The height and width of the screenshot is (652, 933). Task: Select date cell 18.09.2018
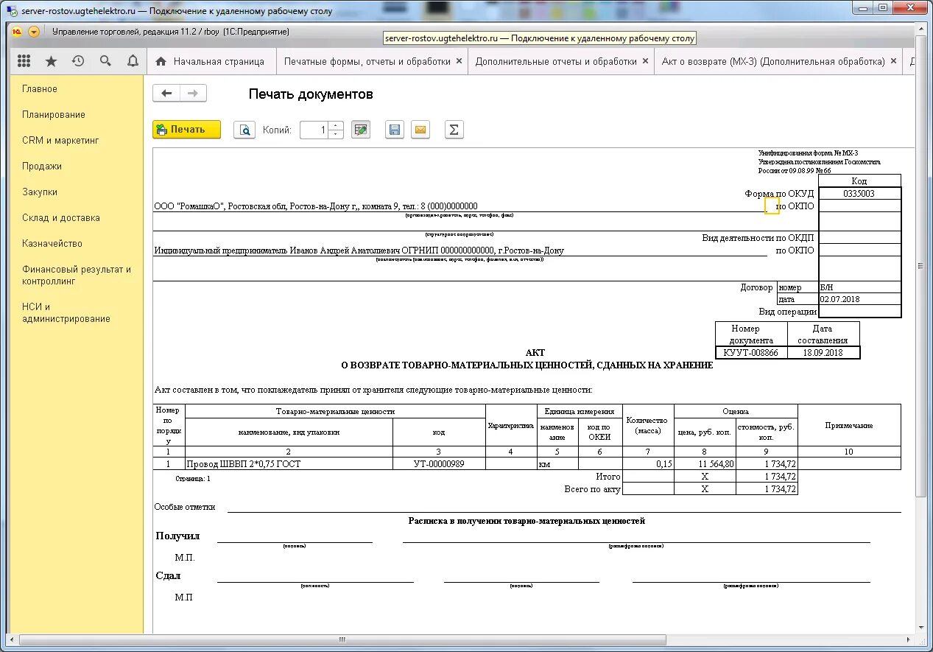pyautogui.click(x=823, y=353)
